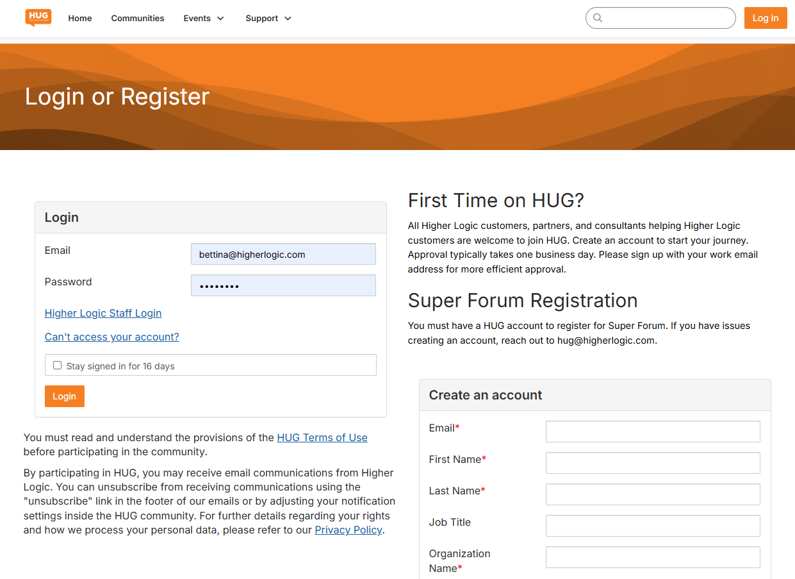The image size is (795, 579).
Task: Click the orange Log in button in header
Action: [x=766, y=18]
